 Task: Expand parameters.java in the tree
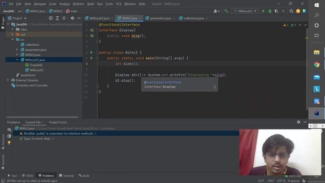tap(17, 50)
